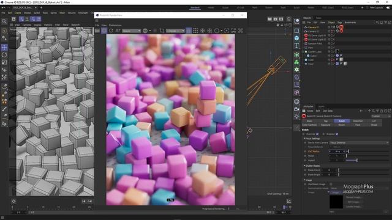Open the render mode dropdown in RenderView
392x220 pixels.
pos(132,31)
